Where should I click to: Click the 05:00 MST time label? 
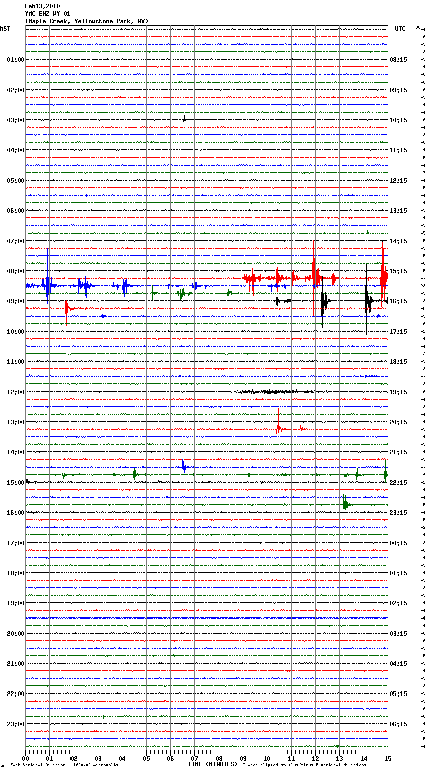coord(16,181)
